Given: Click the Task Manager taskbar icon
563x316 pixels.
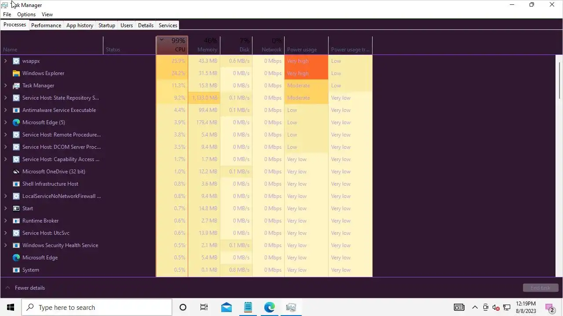Looking at the screenshot, I should (x=291, y=307).
